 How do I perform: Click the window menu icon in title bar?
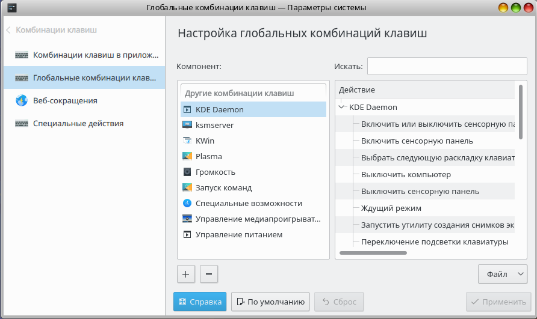click(x=11, y=8)
